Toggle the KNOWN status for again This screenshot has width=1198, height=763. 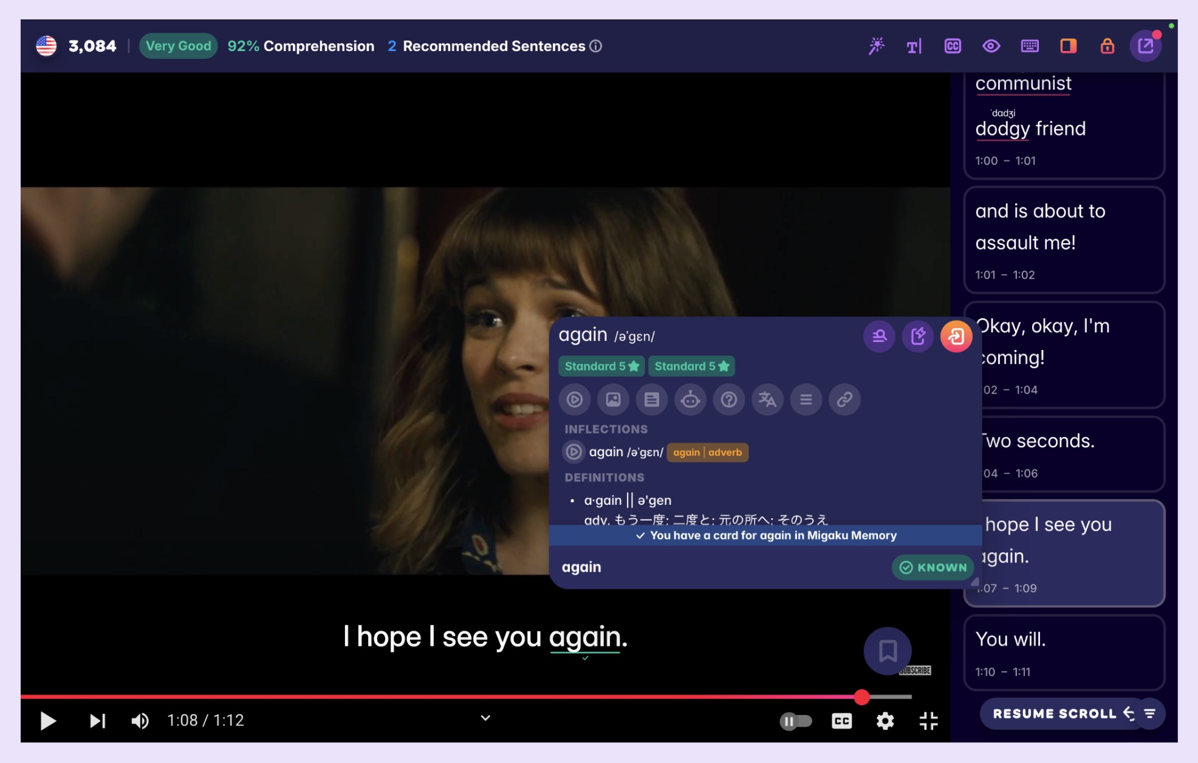coord(933,567)
